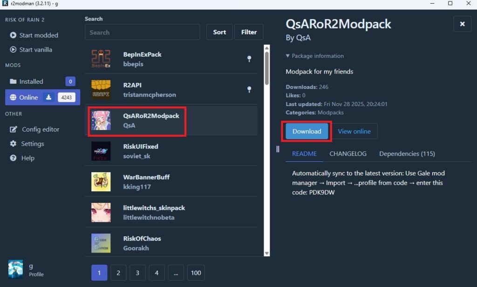Click the View online link
This screenshot has height=287, width=477.
pos(354,131)
